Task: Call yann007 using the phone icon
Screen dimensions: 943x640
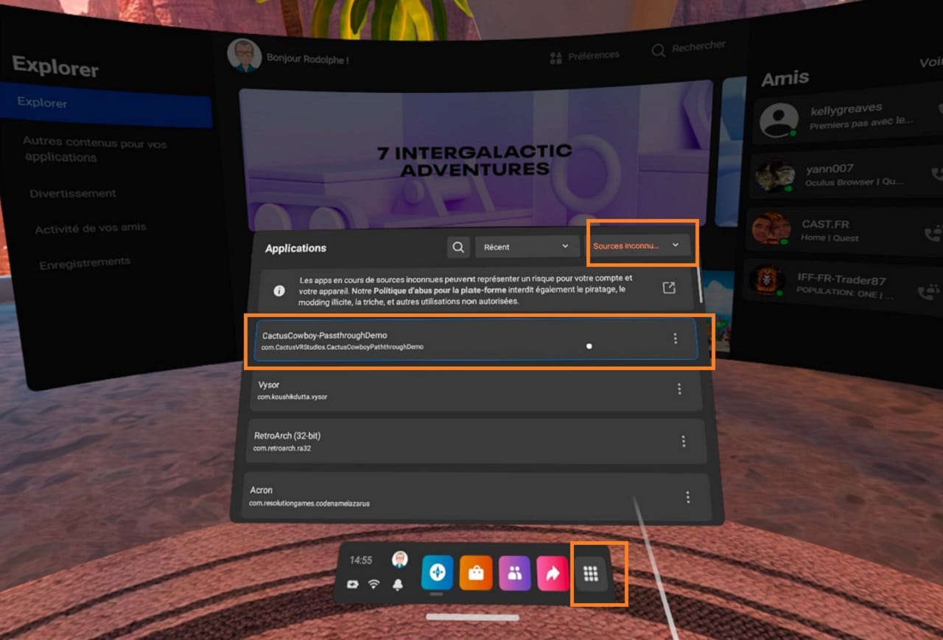Action: [x=937, y=174]
